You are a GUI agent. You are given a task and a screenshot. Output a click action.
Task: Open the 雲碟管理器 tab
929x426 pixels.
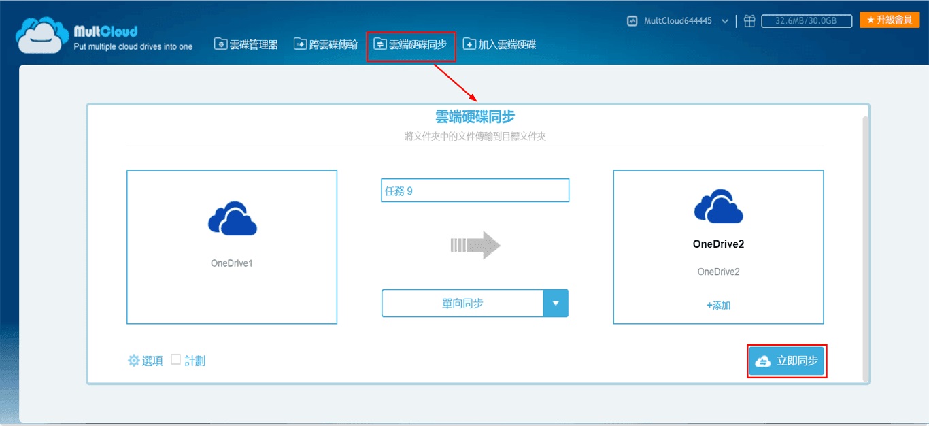coord(246,44)
